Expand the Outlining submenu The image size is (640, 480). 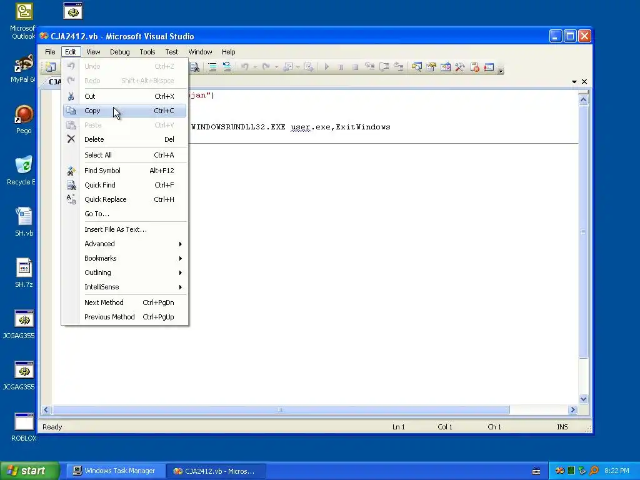tap(124, 272)
